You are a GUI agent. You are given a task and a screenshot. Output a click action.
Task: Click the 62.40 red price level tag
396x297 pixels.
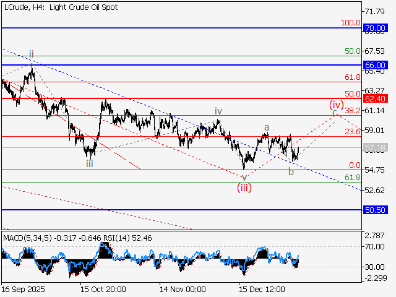click(376, 98)
